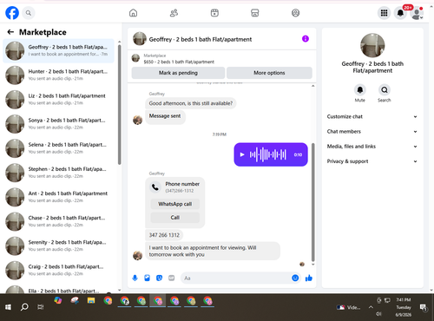This screenshot has height=321, width=434.
Task: Click the "347 266 1312" message bubble
Action: [164, 235]
